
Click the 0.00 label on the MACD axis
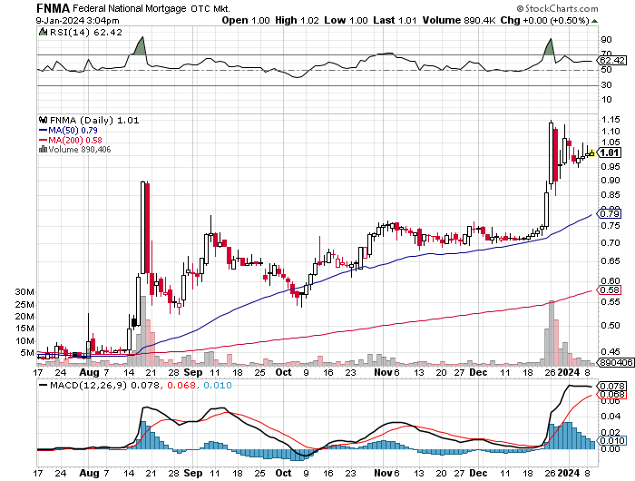611,448
